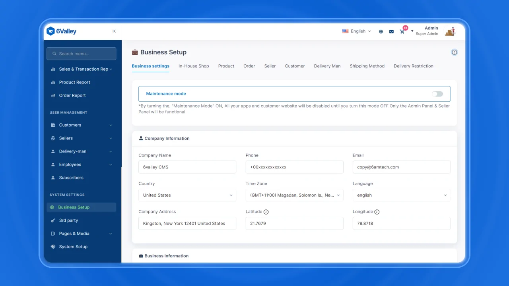Expand the Delivery-man submenu chevron
The width and height of the screenshot is (509, 286).
[x=111, y=151]
